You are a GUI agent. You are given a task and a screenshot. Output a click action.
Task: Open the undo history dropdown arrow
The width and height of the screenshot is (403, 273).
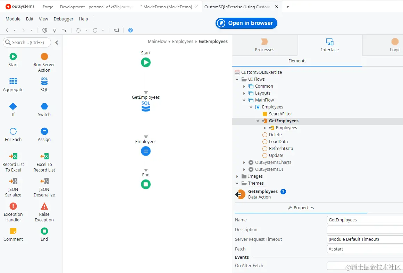pos(86,30)
